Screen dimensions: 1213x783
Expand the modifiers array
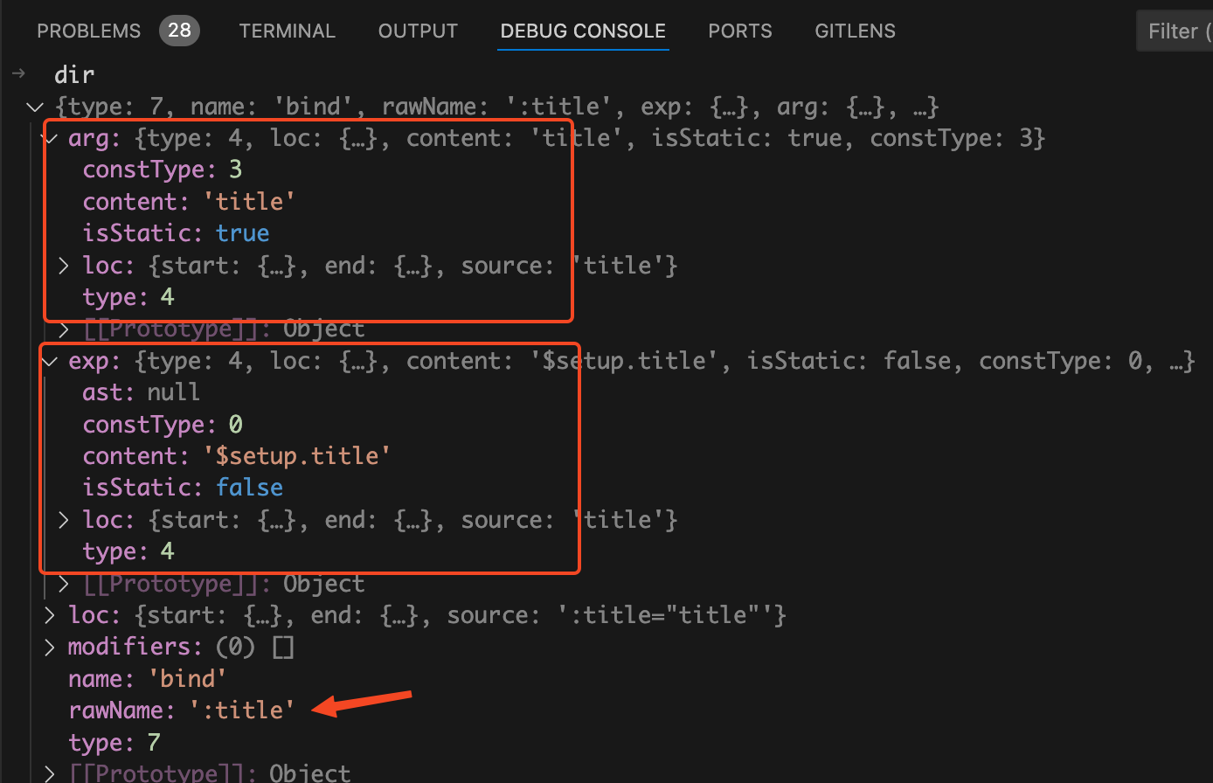(x=51, y=647)
